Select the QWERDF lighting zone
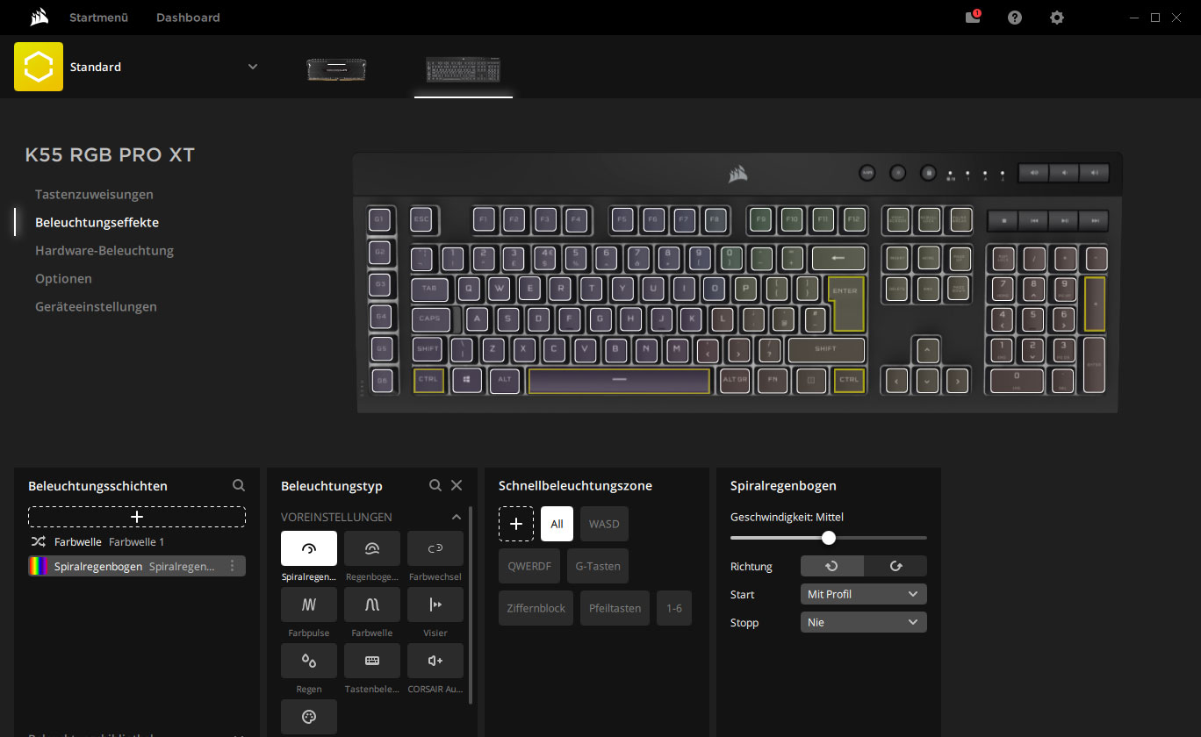The image size is (1201, 737). [529, 566]
